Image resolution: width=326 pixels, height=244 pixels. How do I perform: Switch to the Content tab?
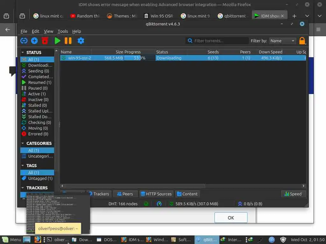[187, 194]
